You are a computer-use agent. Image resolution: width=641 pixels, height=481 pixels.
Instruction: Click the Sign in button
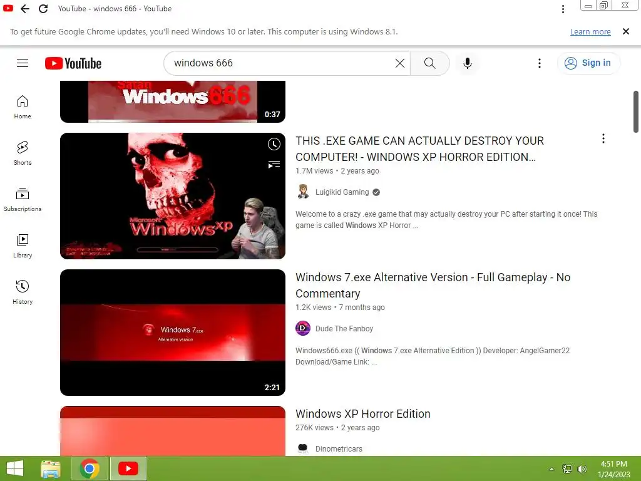tap(588, 63)
